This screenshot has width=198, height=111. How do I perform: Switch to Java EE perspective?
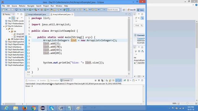(x=131, y=10)
